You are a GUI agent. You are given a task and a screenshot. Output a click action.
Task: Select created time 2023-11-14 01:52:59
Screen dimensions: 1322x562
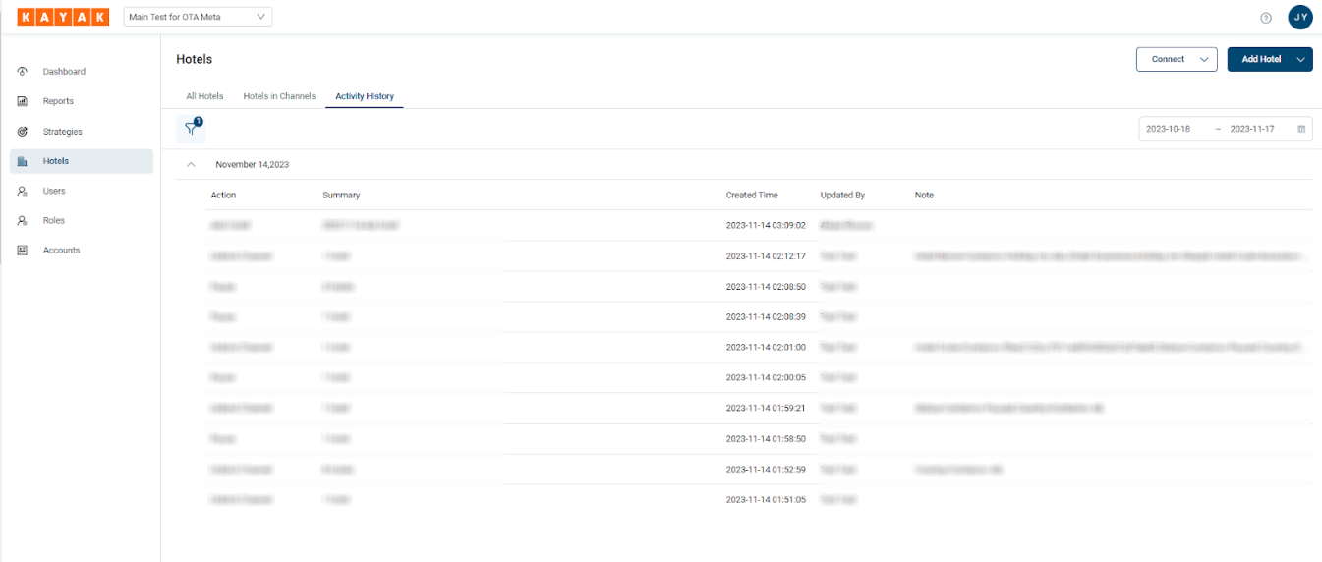[766, 470]
